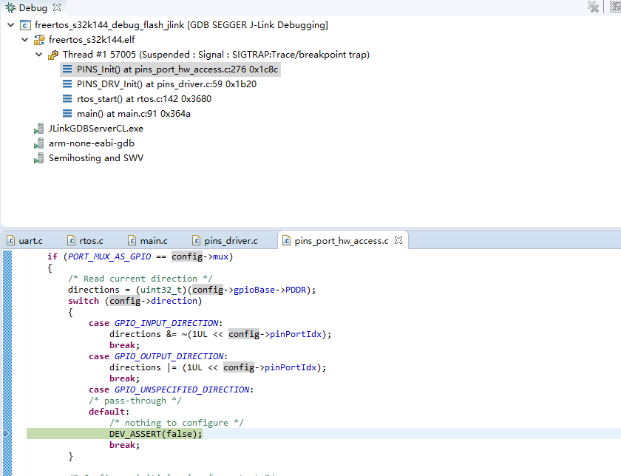
Task: Click GPIO_INPUT_DIRECTION case label
Action: click(166, 323)
